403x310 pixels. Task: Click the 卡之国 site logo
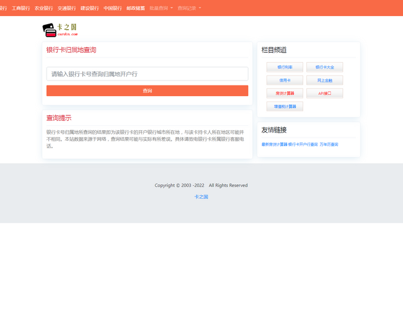[x=60, y=30]
